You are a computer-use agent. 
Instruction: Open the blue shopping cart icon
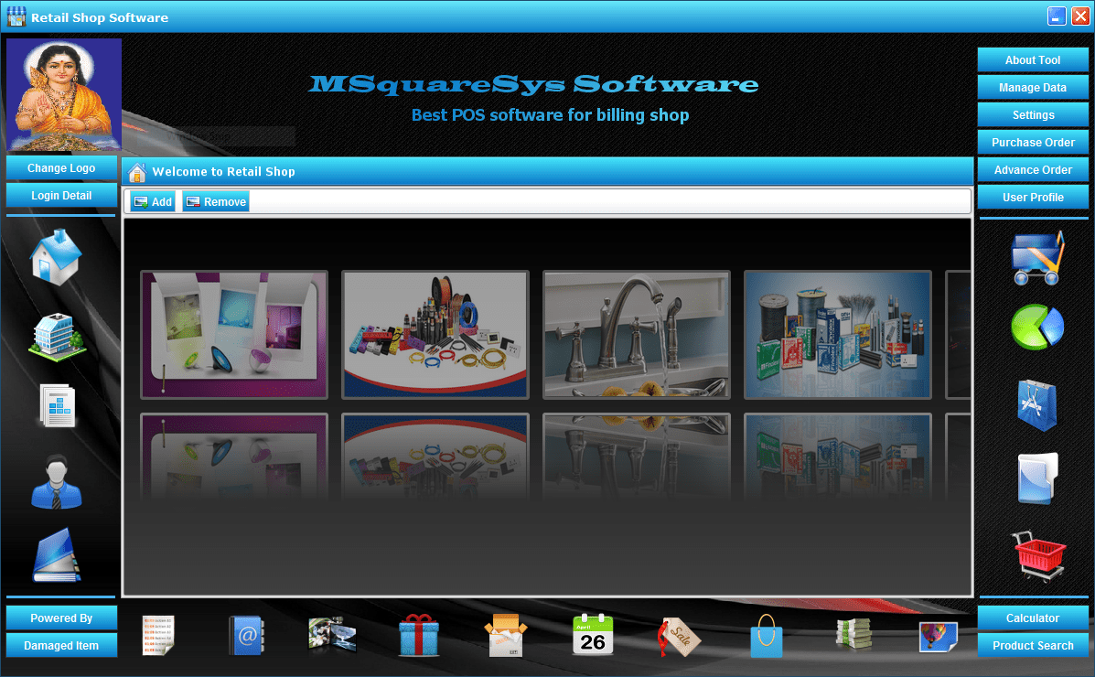click(x=1037, y=257)
